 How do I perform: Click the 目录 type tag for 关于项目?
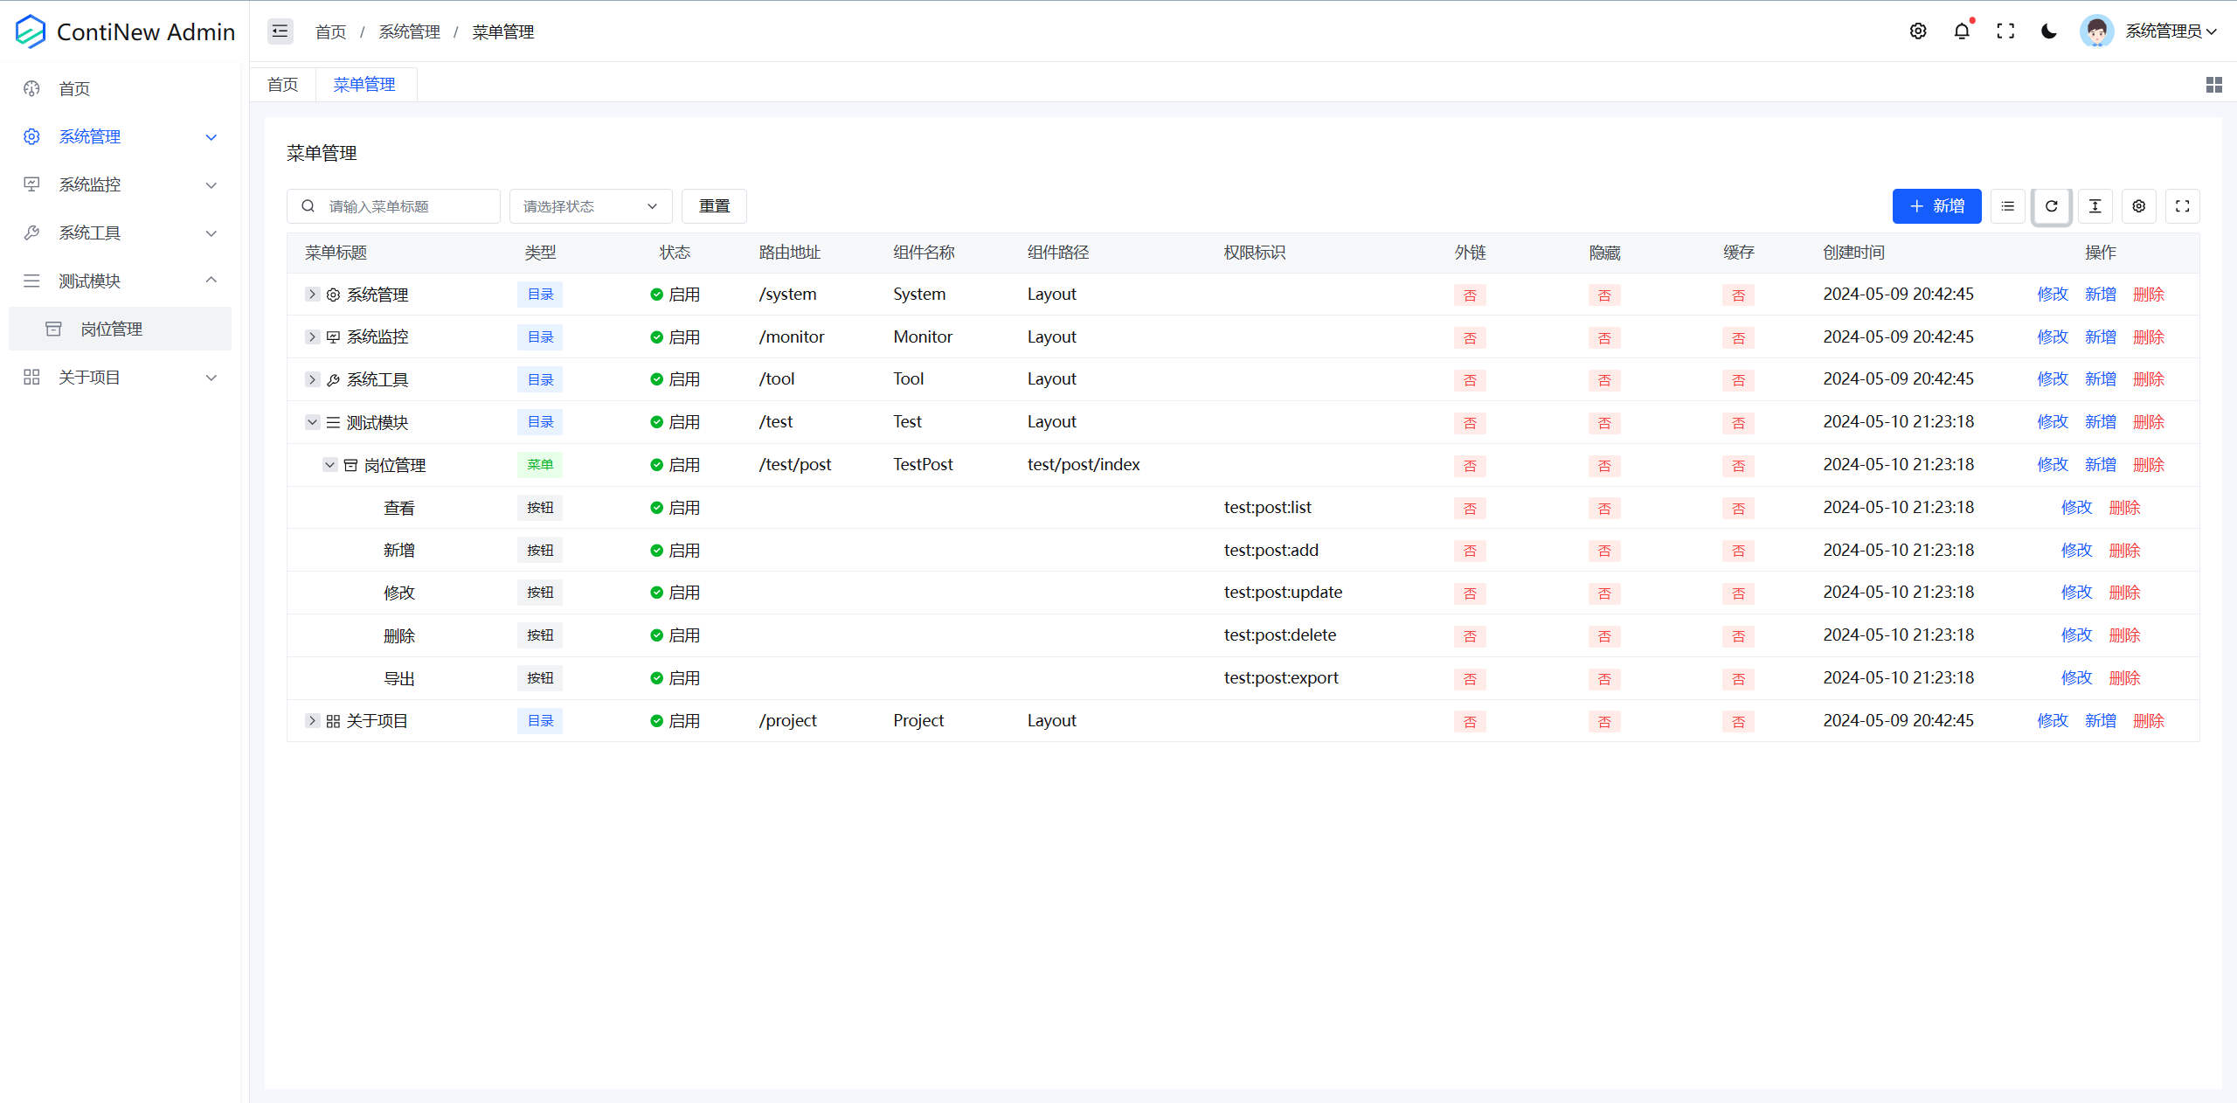click(540, 721)
